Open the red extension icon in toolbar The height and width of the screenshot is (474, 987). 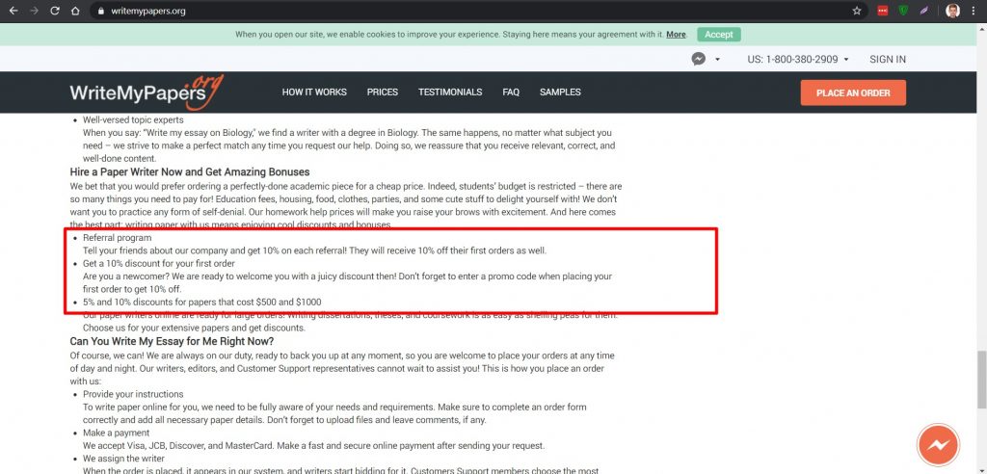[x=883, y=11]
